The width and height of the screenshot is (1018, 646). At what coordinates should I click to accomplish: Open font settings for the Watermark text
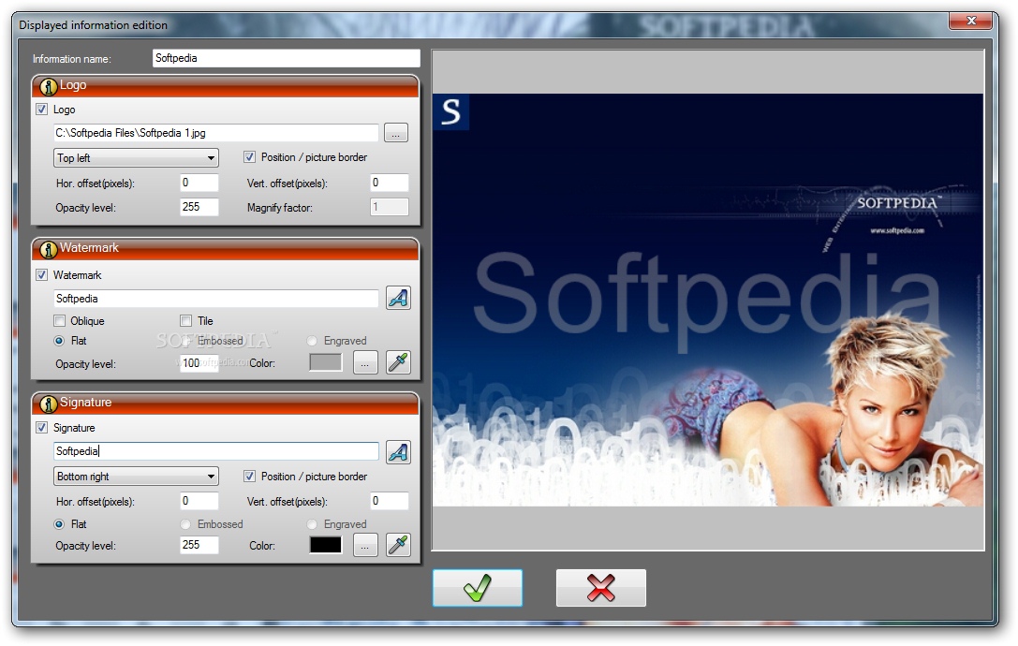398,298
